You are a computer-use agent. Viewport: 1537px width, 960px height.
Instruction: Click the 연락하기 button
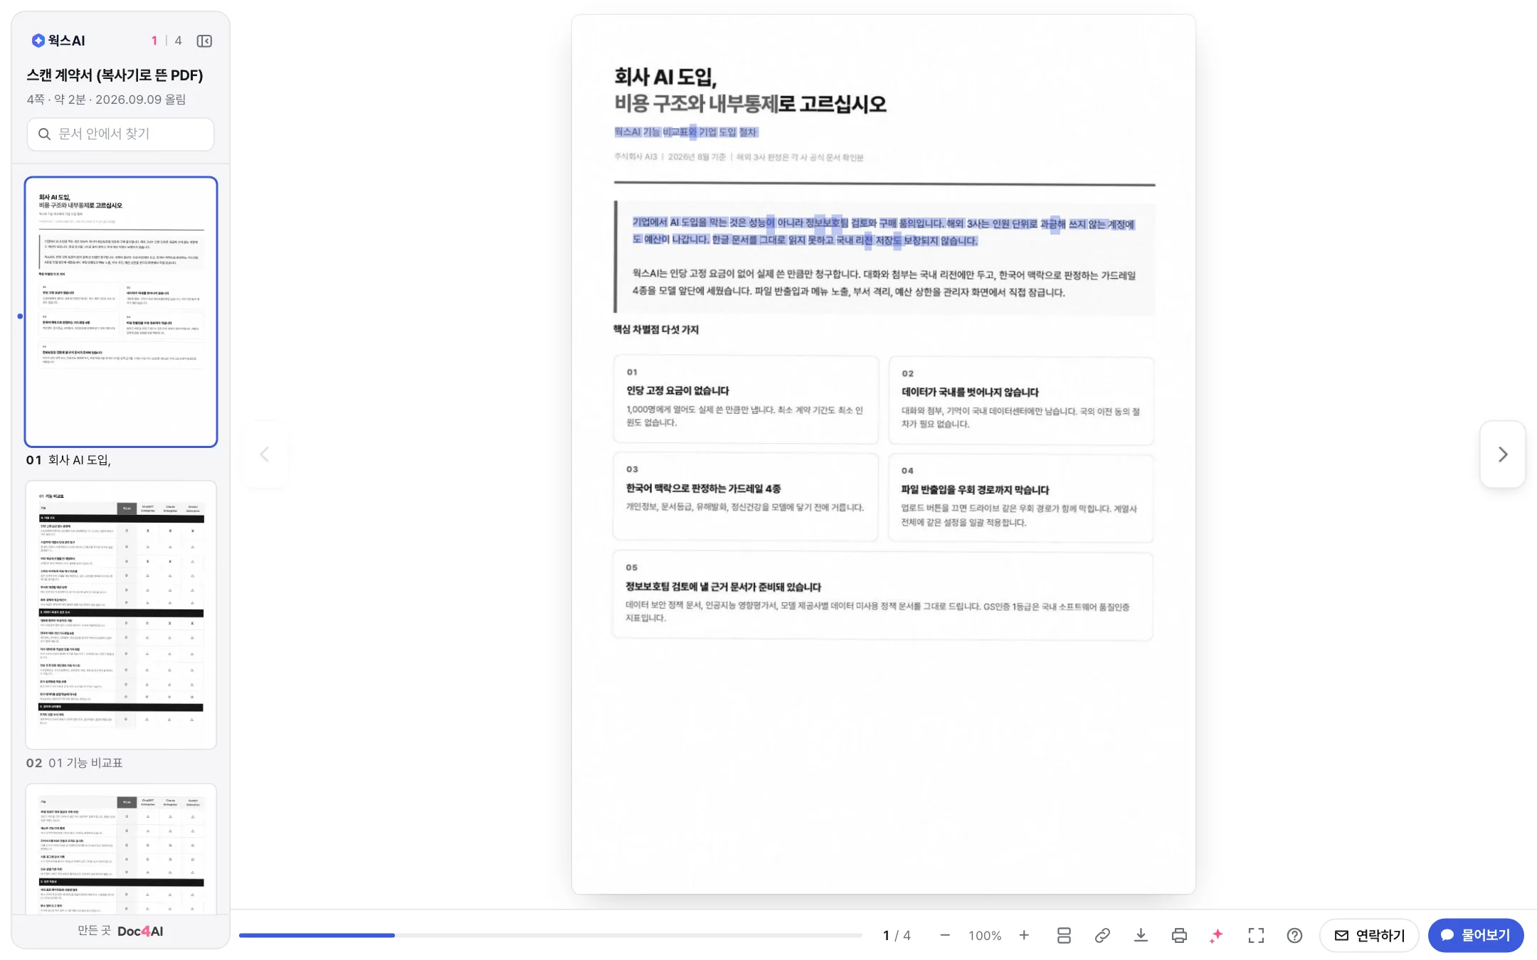1369,935
